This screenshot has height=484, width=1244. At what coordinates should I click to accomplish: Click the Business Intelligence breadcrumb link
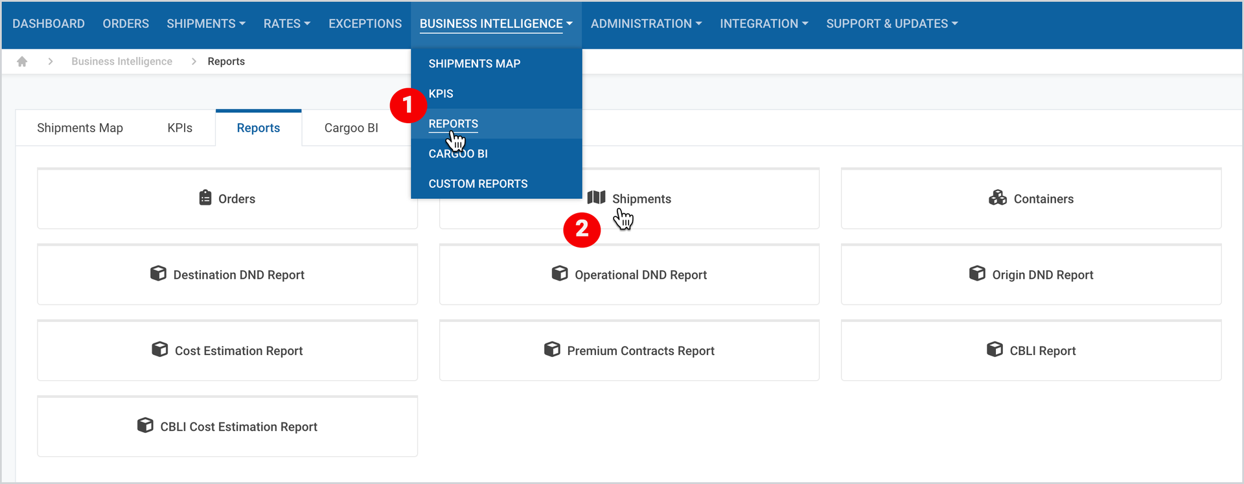point(122,62)
